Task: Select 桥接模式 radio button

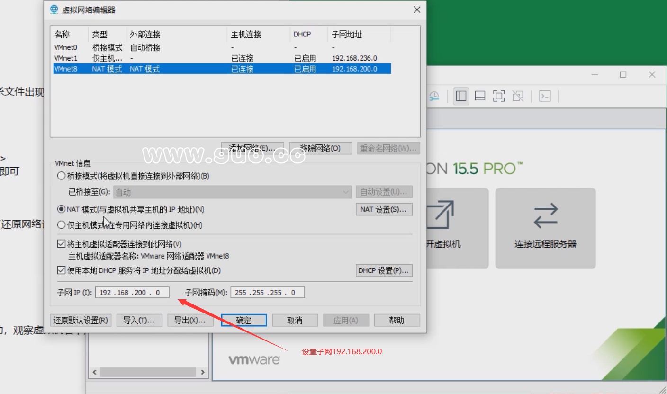Action: (x=62, y=175)
